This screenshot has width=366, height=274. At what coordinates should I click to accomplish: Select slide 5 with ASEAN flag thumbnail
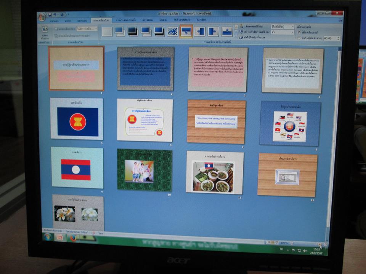(x=77, y=119)
